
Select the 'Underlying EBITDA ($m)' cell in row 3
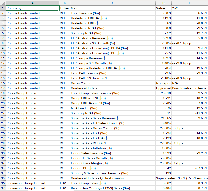[x=113, y=18]
